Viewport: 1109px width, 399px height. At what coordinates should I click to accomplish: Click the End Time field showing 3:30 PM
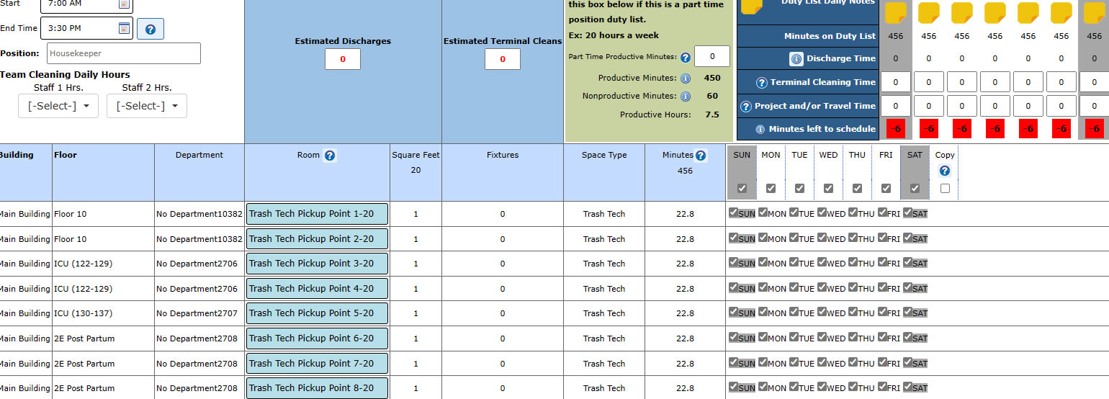pos(86,28)
